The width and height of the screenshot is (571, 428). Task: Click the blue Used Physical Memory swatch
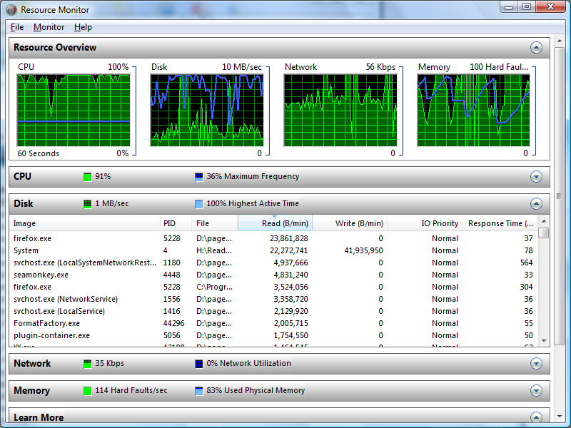click(199, 391)
